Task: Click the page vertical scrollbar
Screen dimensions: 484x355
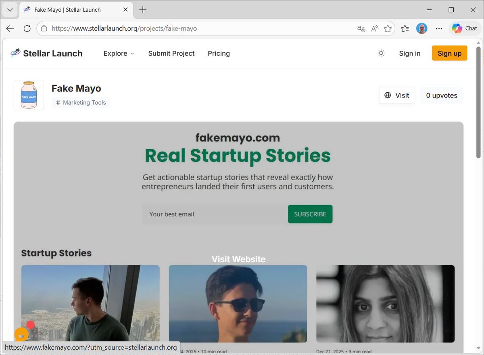Action: (x=478, y=103)
